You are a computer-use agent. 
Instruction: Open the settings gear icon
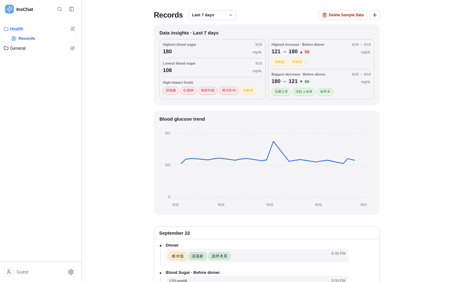(71, 272)
